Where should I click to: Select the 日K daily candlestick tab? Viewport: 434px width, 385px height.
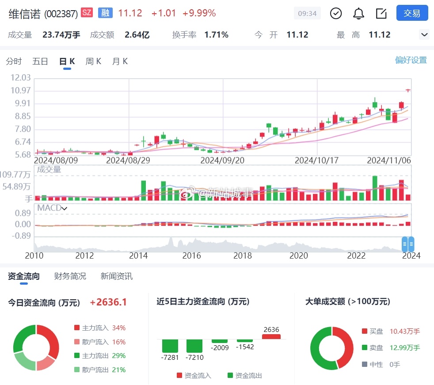(67, 61)
